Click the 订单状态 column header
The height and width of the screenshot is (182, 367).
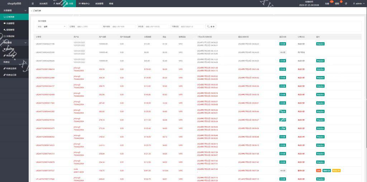301,37
